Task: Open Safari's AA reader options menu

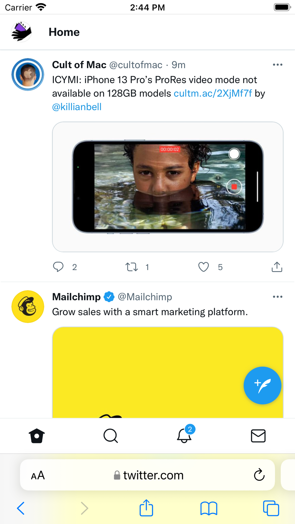Action: (x=38, y=475)
